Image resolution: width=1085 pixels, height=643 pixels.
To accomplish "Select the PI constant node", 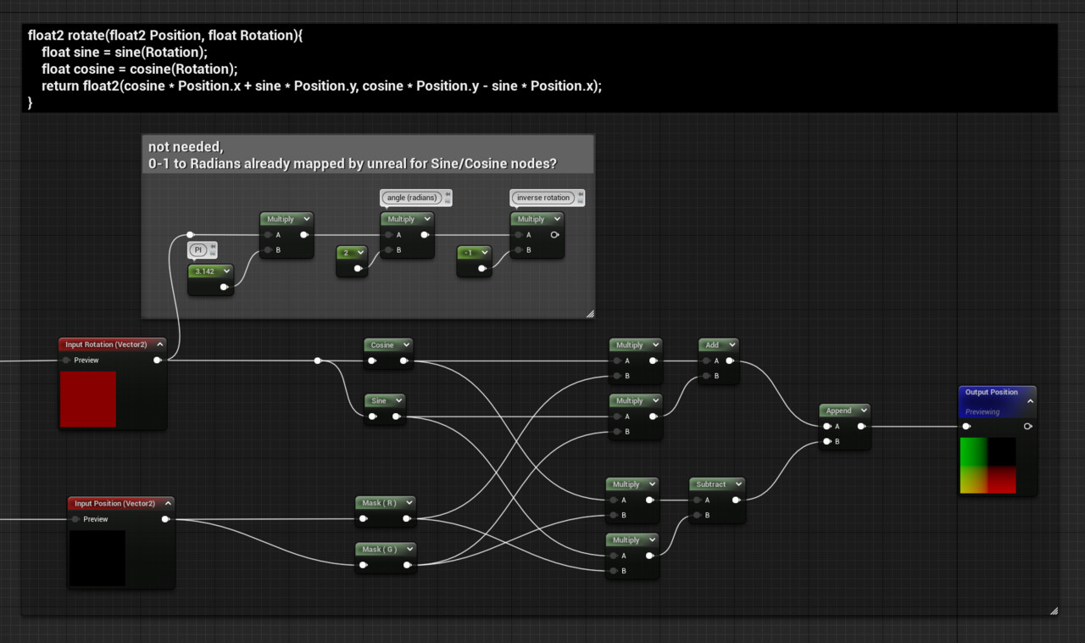I will (198, 249).
